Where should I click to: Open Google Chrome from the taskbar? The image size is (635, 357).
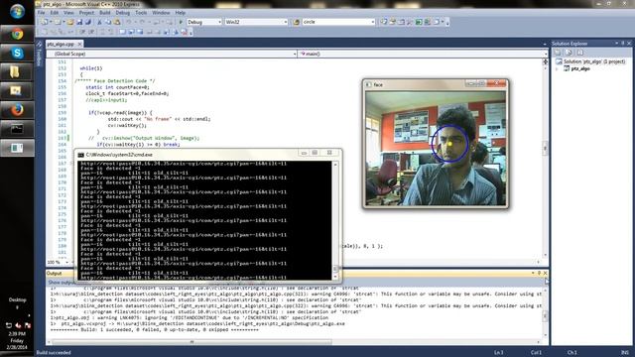click(17, 34)
